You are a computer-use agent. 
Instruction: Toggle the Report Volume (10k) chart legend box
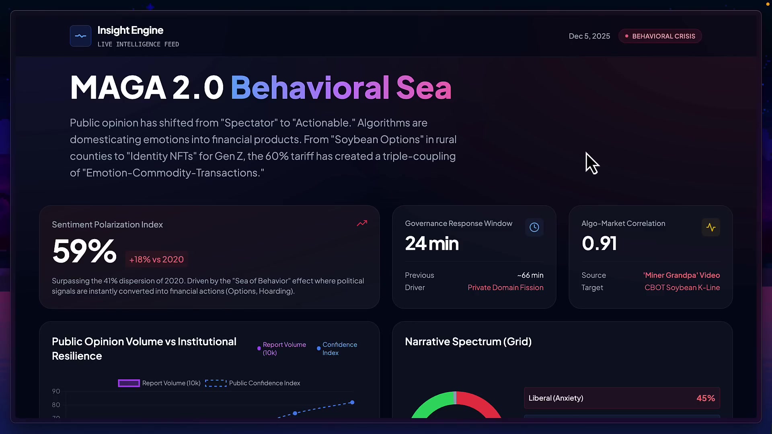[x=129, y=383]
